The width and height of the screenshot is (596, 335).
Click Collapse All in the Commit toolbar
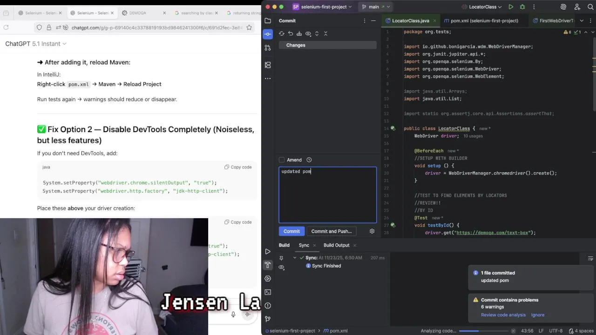point(325,33)
